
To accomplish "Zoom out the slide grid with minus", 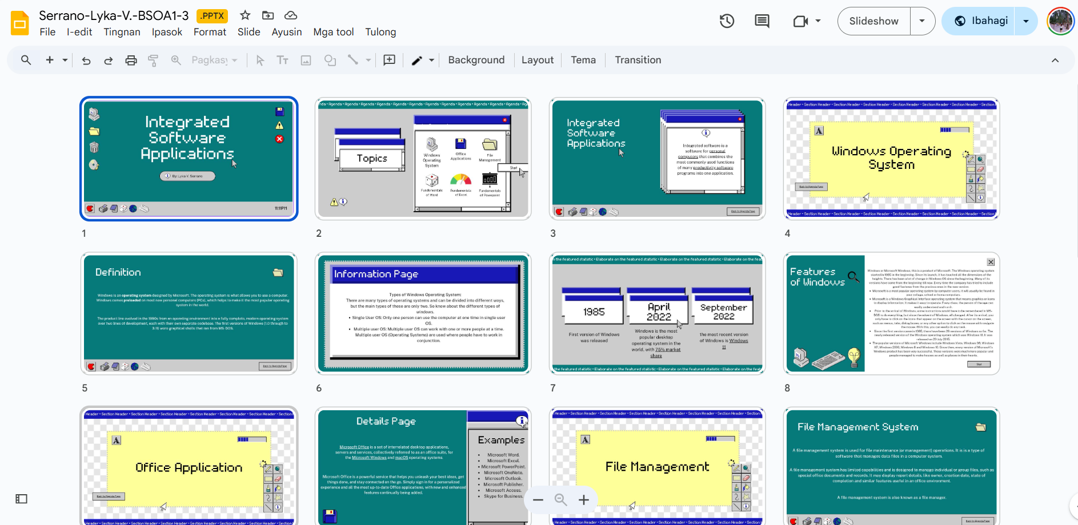I will click(x=538, y=500).
